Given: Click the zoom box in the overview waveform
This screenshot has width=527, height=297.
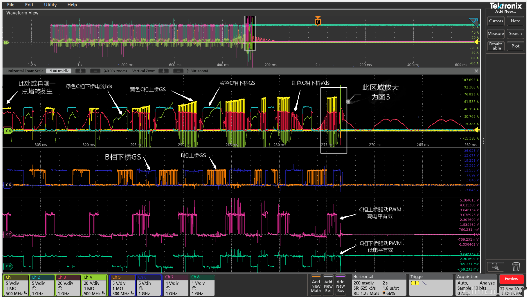Looking at the screenshot, I should 250,34.
